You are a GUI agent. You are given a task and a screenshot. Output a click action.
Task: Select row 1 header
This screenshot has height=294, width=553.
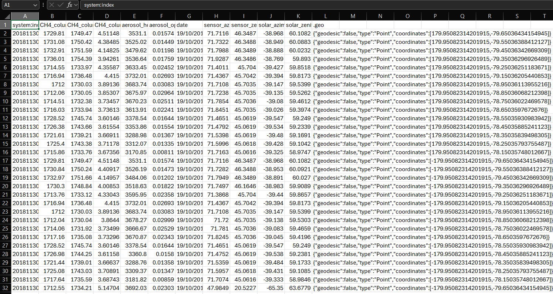[6, 25]
